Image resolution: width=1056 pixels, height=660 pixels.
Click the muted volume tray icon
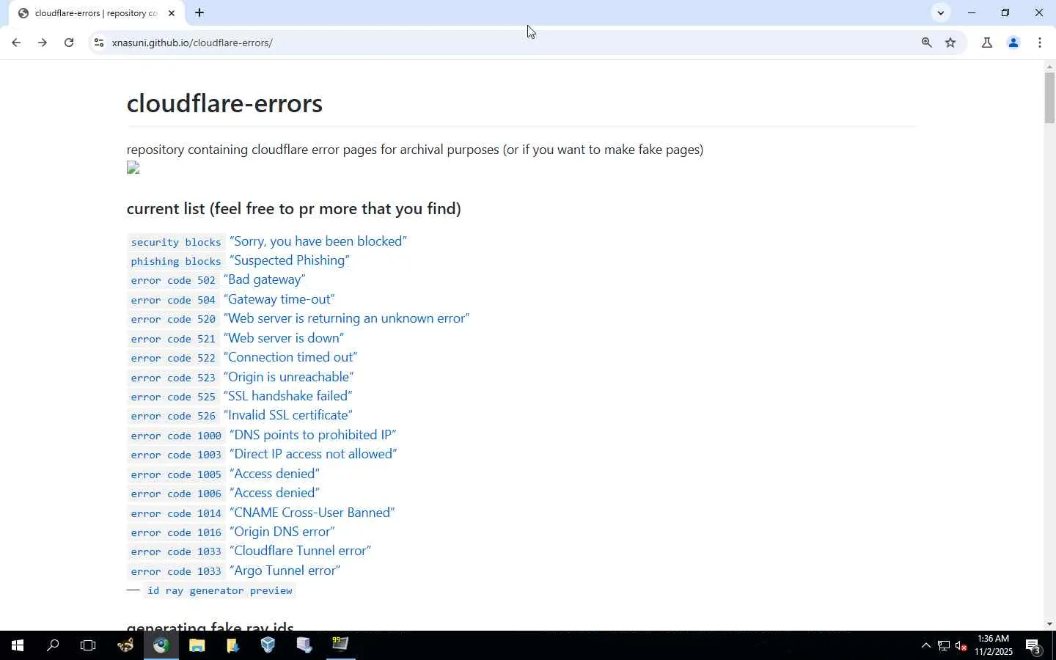coord(961,645)
